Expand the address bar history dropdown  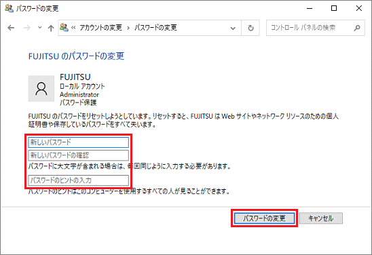point(233,28)
